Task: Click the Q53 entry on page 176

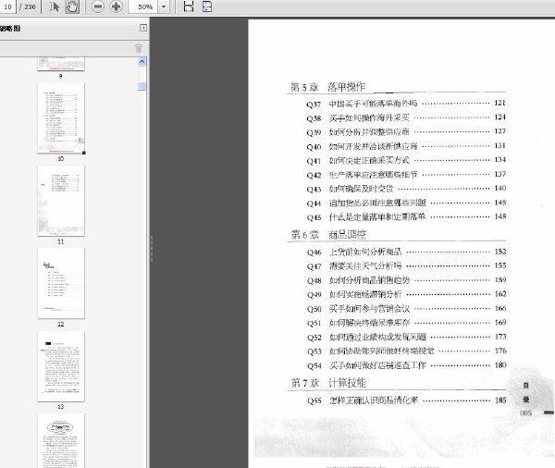Action: pyautogui.click(x=406, y=351)
